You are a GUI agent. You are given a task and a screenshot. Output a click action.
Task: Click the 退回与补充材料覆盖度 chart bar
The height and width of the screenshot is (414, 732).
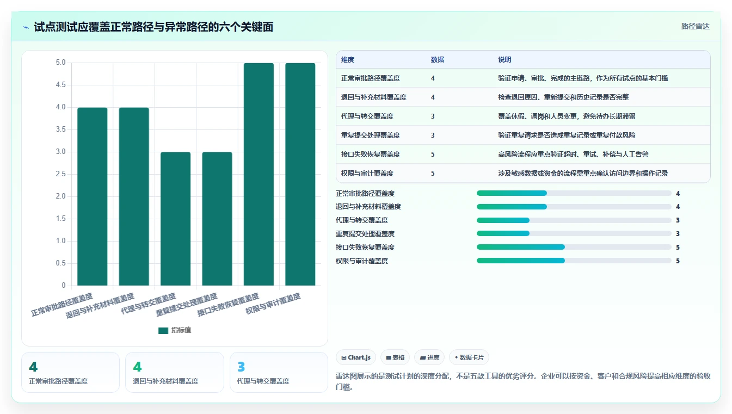tap(134, 196)
